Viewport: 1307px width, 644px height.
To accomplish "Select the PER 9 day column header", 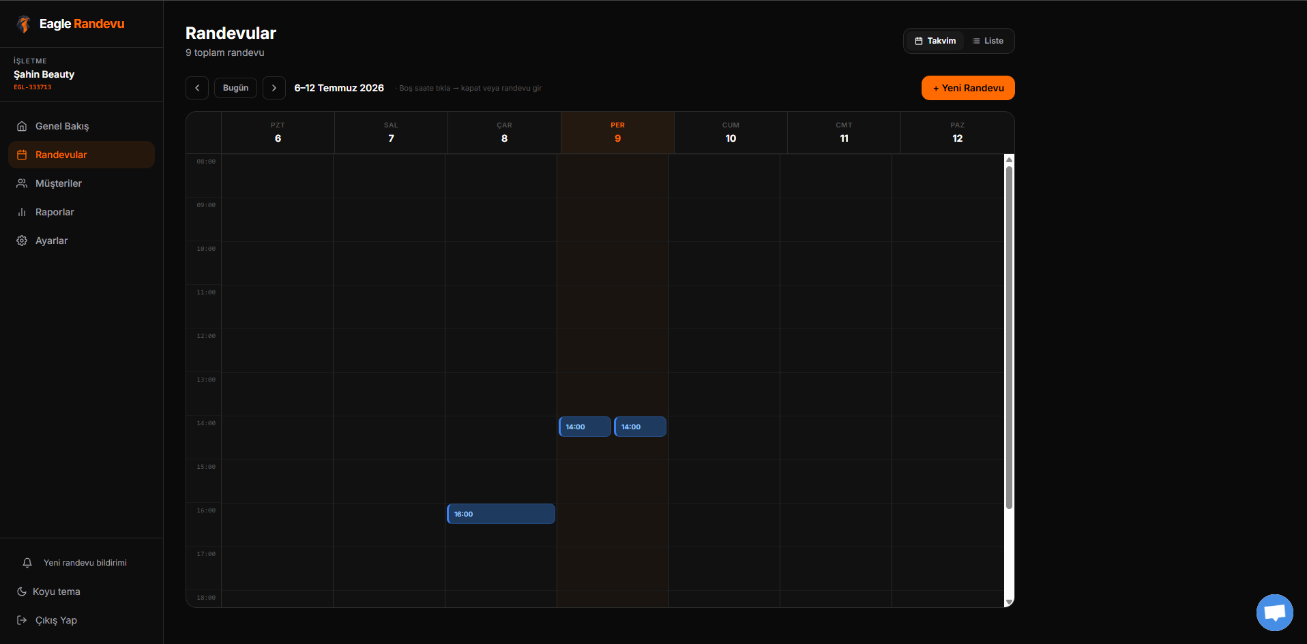I will (x=617, y=132).
